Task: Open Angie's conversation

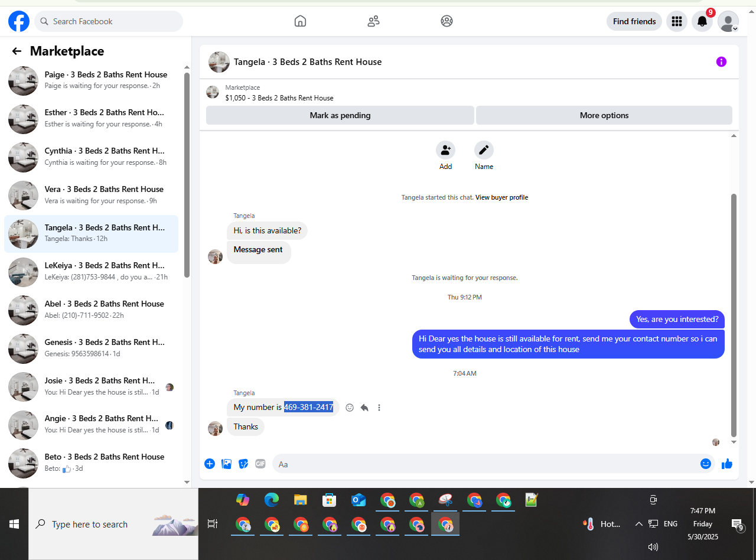Action: [x=92, y=425]
